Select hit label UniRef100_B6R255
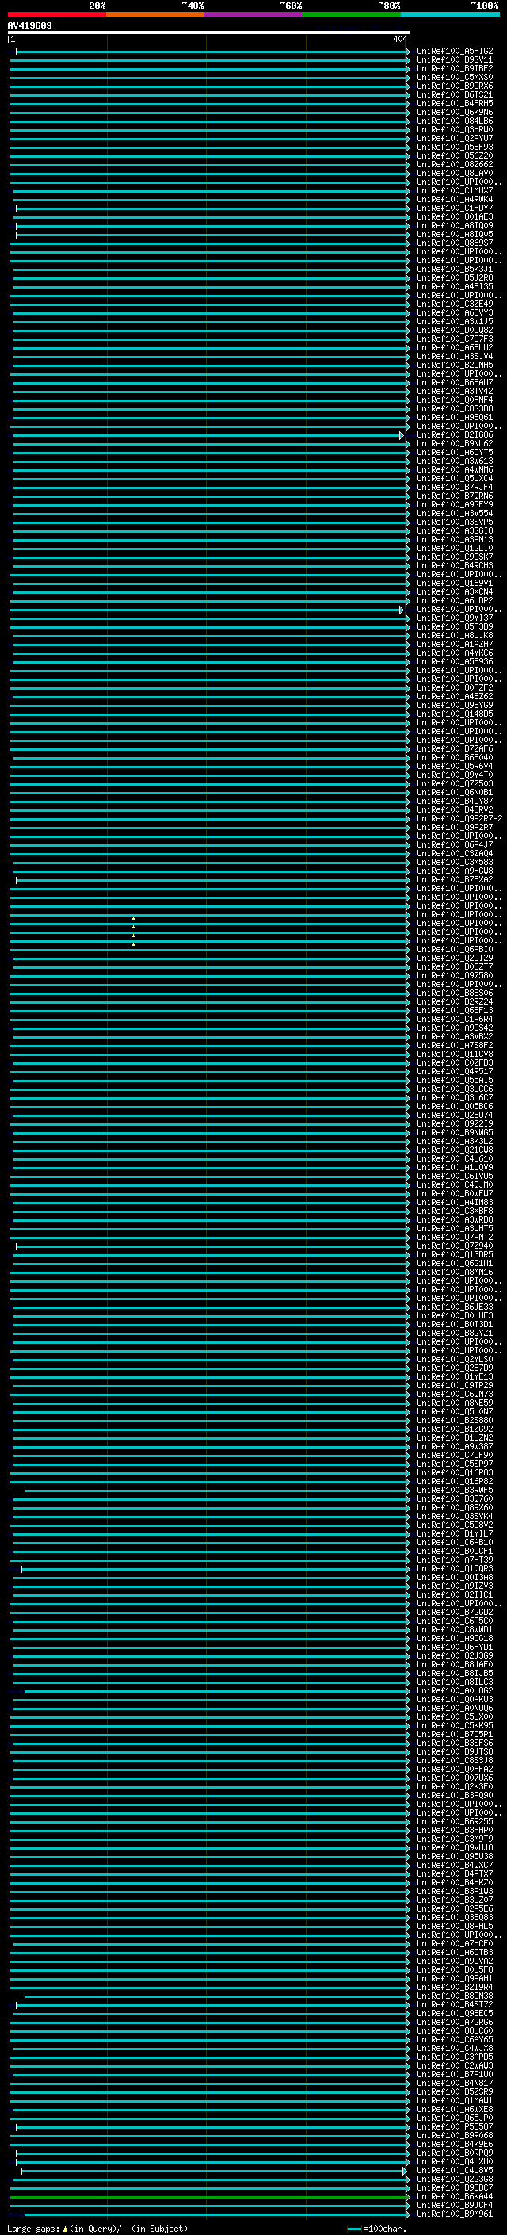Screen dimensions: 507x2235 tap(454, 1821)
